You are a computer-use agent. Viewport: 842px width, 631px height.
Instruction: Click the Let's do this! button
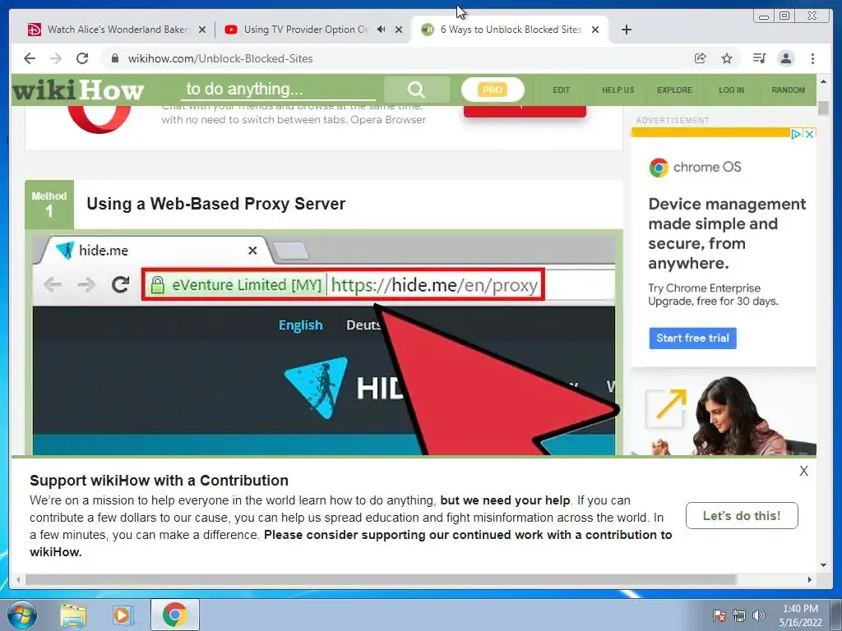pos(742,516)
